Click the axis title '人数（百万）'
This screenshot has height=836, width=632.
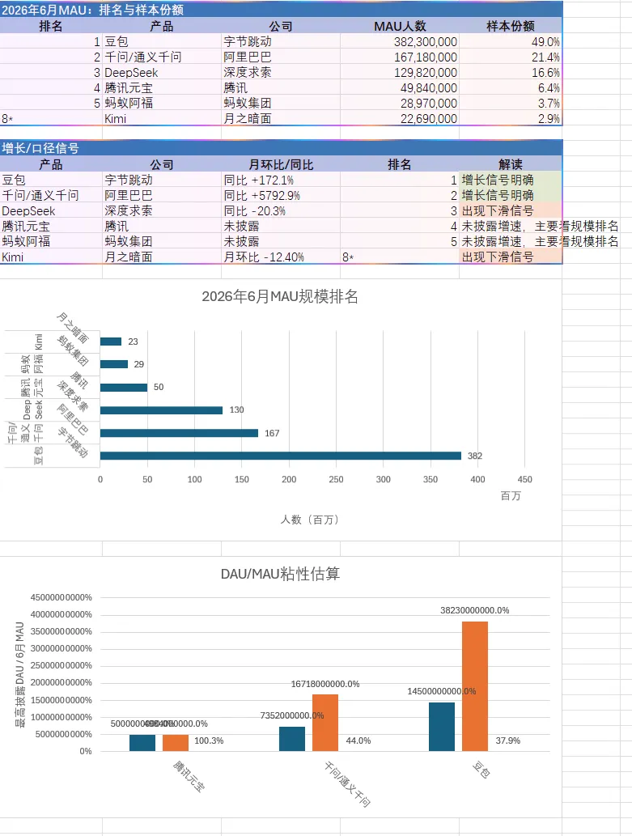pos(310,520)
